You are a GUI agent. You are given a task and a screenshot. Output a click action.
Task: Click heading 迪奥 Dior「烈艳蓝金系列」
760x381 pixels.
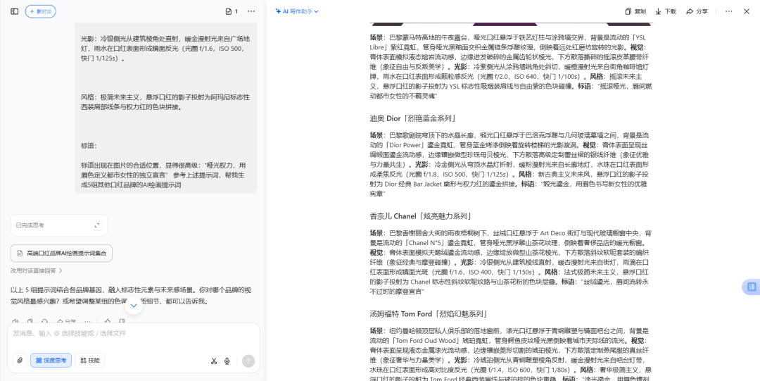[412, 118]
